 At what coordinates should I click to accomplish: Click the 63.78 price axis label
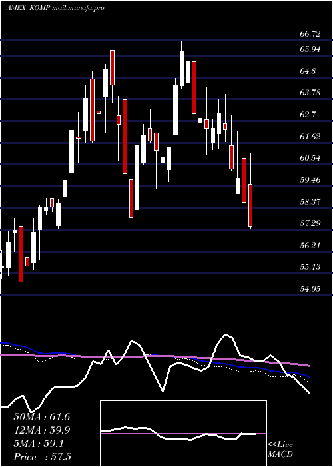click(x=310, y=93)
